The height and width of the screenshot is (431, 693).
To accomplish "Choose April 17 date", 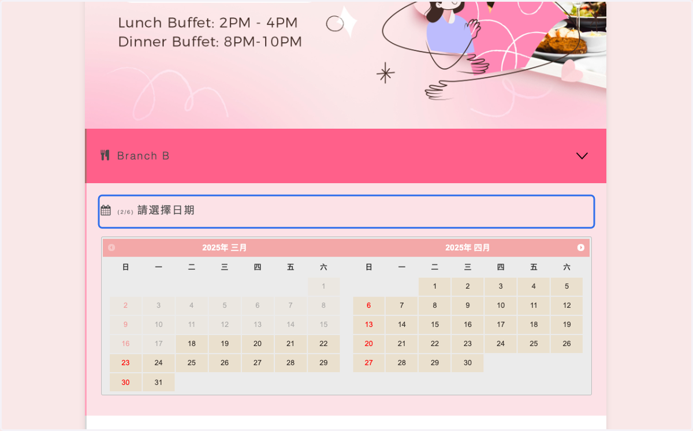I will 501,325.
